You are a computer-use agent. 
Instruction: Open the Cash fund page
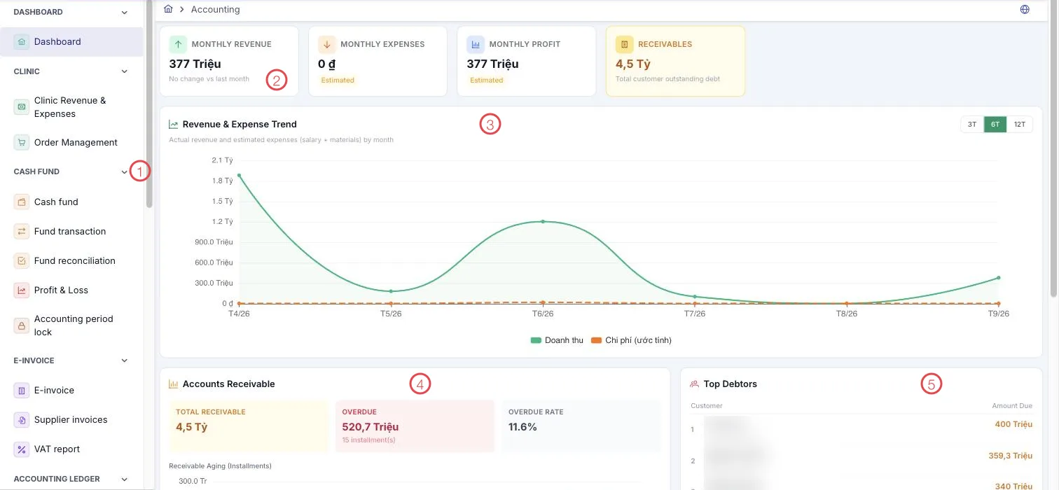pos(71,202)
